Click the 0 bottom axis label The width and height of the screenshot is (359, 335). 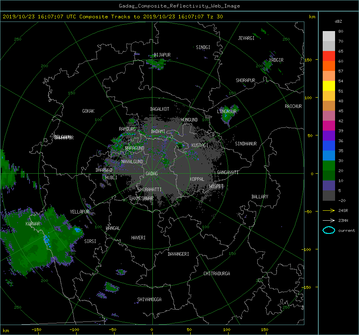(x=152, y=330)
